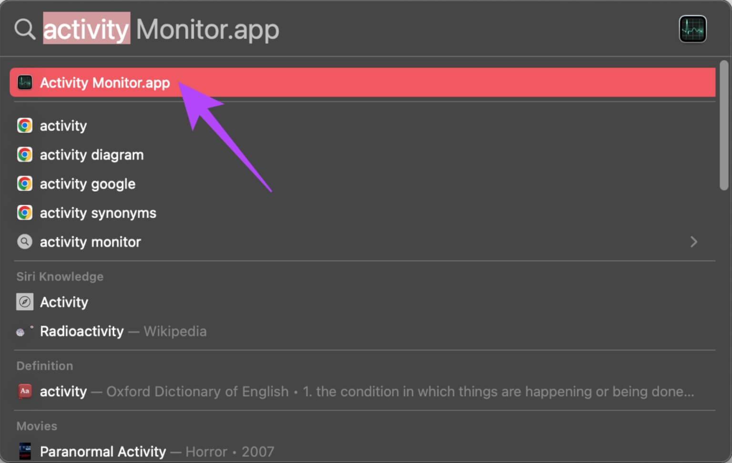Screen dimensions: 732x463
Task: Click the search icon beside "activity monitor"
Action: 25,242
